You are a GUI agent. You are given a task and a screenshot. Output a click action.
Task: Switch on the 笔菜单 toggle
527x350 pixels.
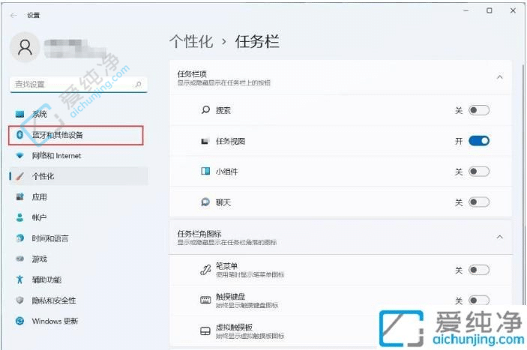point(479,270)
